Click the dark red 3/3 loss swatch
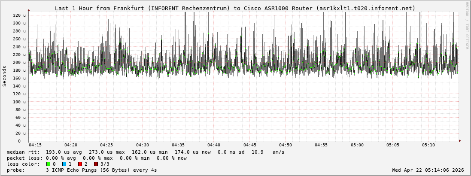The image size is (471, 176). pos(96,164)
